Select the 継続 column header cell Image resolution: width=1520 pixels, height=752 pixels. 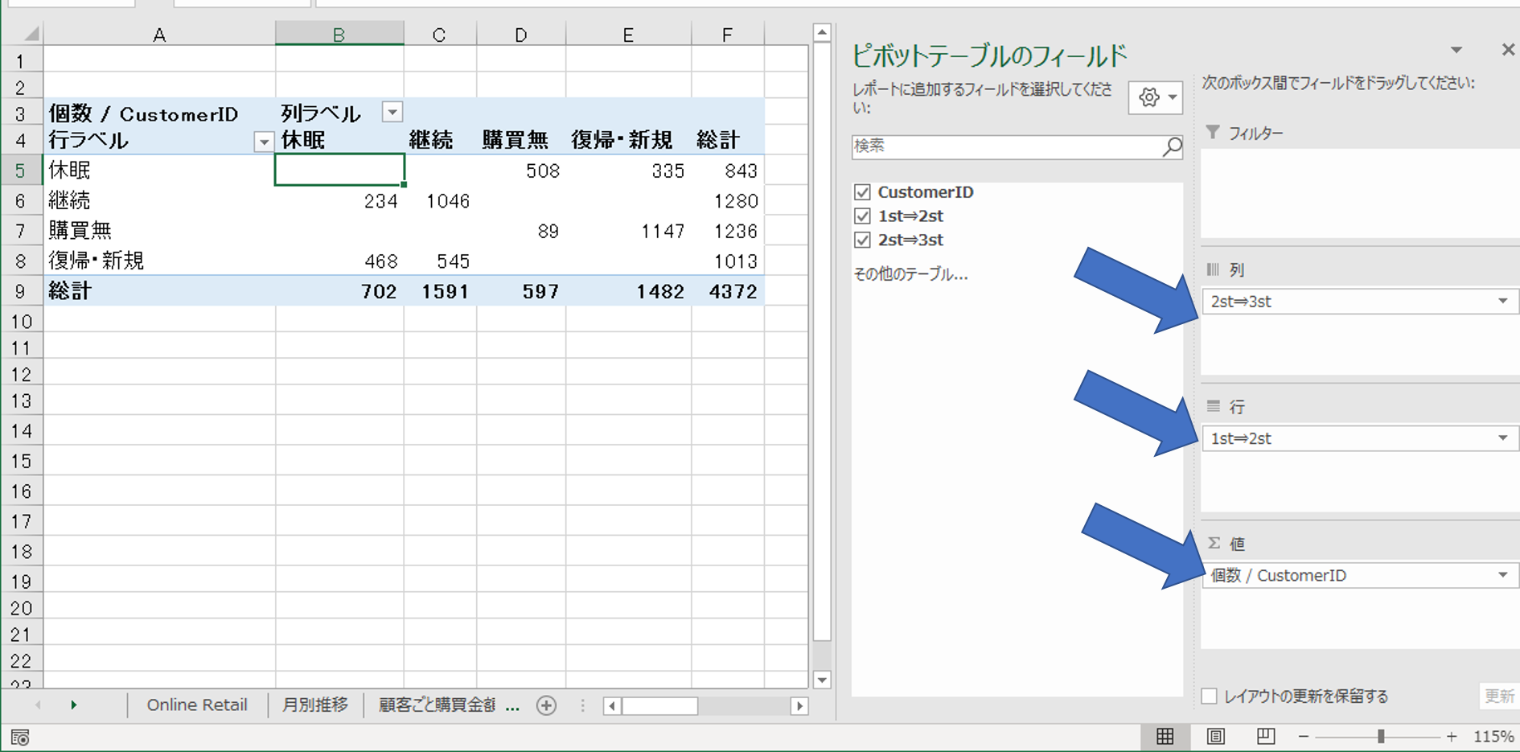click(440, 140)
